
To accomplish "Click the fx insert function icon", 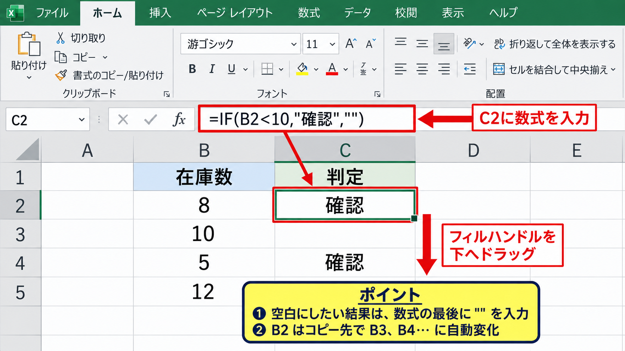I will click(179, 120).
